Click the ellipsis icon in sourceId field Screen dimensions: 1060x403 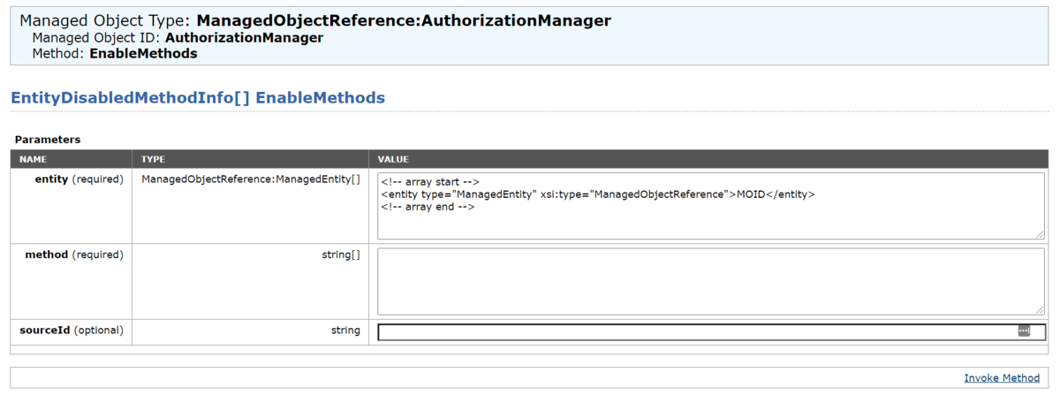pyautogui.click(x=1024, y=331)
